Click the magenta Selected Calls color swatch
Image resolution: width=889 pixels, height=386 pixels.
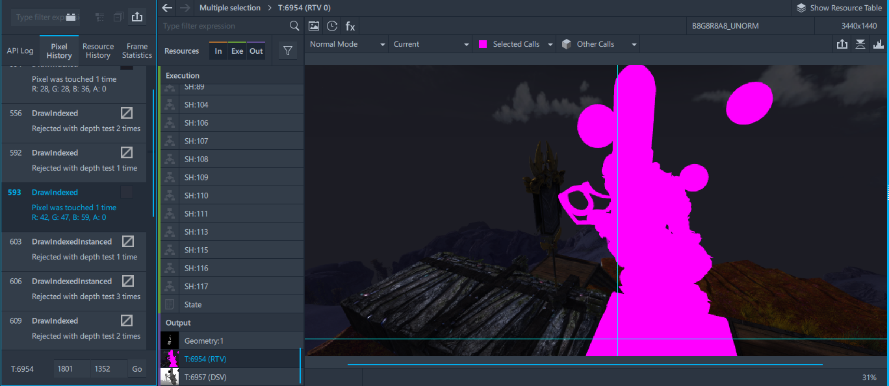click(x=483, y=44)
